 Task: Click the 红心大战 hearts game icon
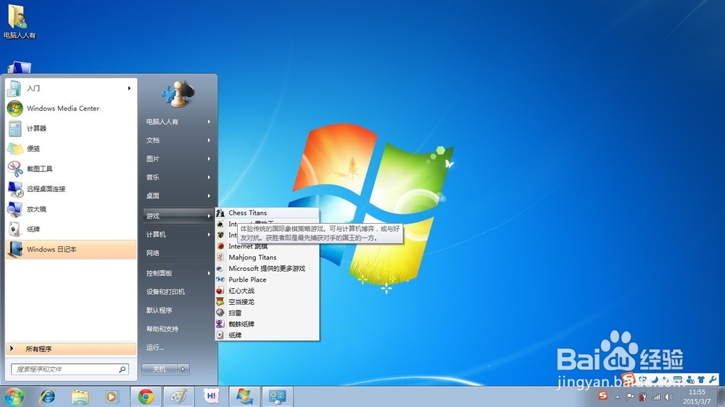point(220,290)
